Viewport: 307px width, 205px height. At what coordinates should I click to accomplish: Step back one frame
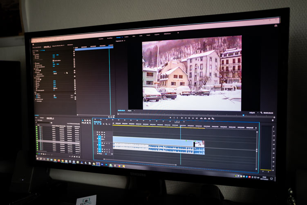[186, 118]
